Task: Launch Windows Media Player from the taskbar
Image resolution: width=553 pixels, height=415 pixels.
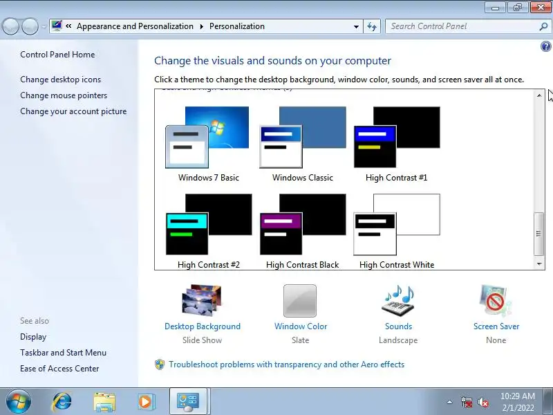Action: click(146, 402)
